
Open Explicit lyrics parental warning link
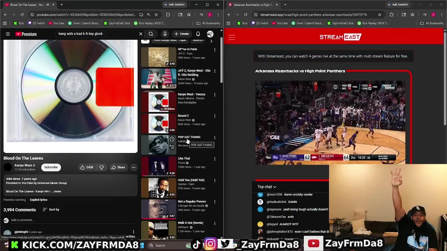38,200
